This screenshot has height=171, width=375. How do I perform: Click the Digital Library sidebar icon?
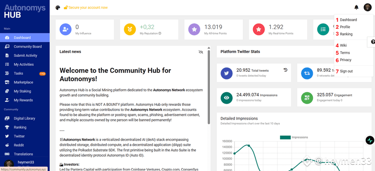pos(7,118)
